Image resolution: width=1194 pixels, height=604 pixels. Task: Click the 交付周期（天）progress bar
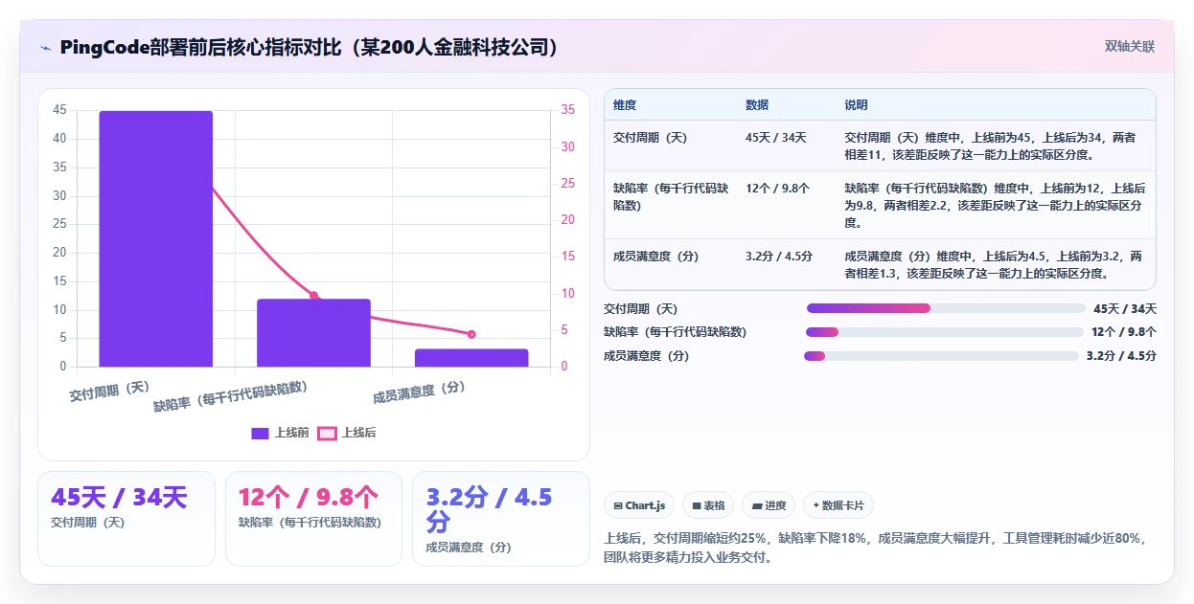(946, 308)
